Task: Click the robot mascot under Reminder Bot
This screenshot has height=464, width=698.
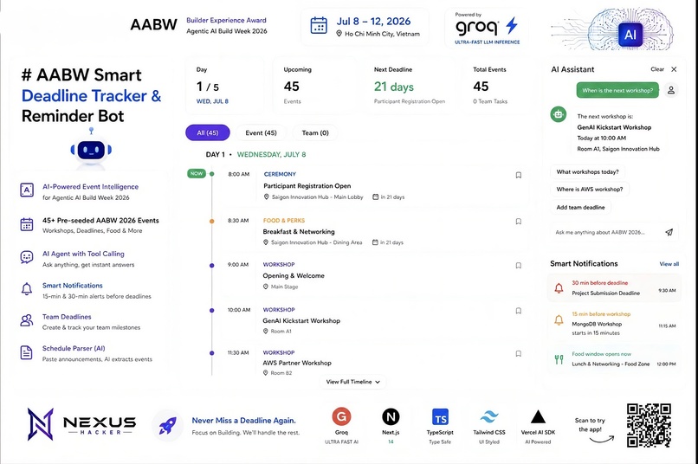Action: point(91,150)
